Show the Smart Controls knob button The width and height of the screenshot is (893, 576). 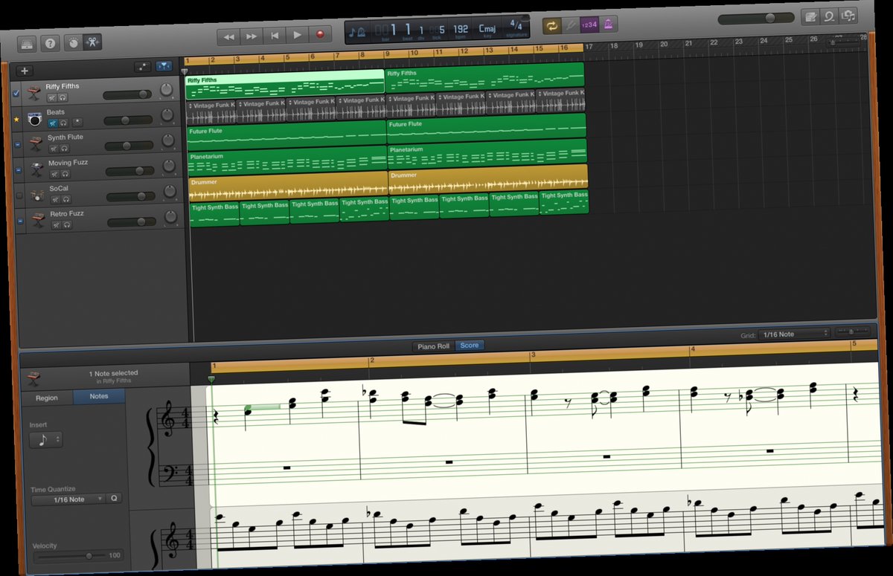(73, 42)
